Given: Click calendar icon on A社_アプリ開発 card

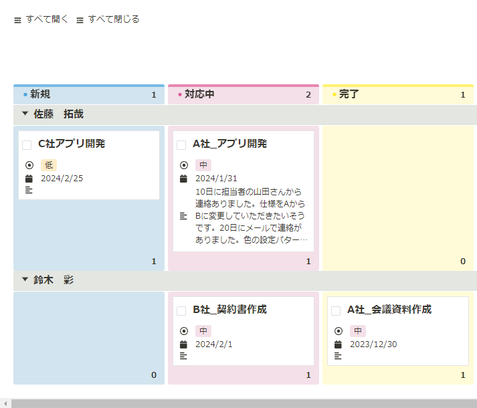Looking at the screenshot, I should pos(183,179).
